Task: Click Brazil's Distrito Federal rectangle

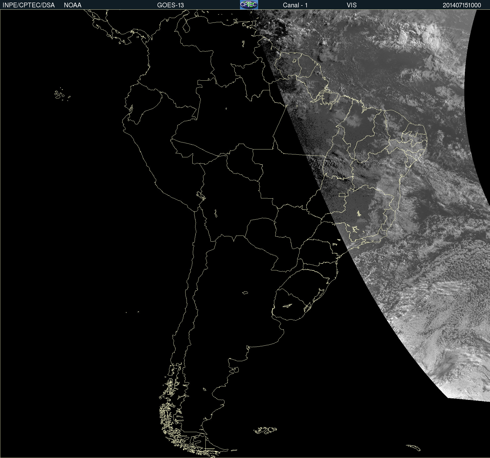Action: [342, 195]
